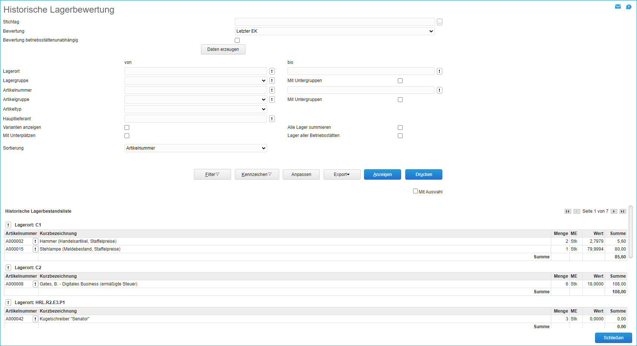Click the exclamation icon before Lagerort: C1
Viewport: 637px width, 346px height.
8,225
